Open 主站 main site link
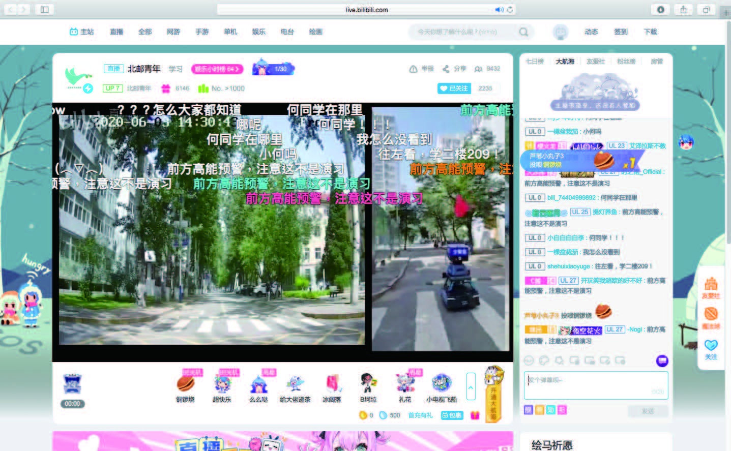Image resolution: width=731 pixels, height=451 pixels. point(82,32)
